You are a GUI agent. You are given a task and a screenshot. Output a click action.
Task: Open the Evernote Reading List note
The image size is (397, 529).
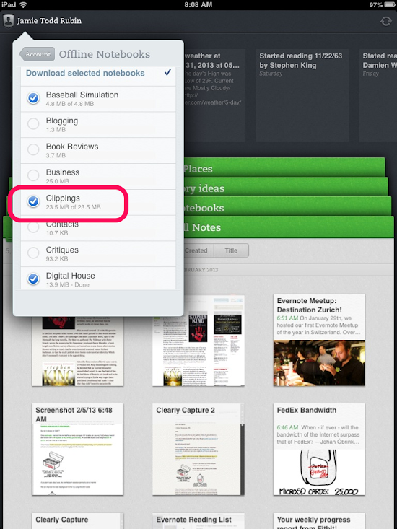click(x=198, y=521)
